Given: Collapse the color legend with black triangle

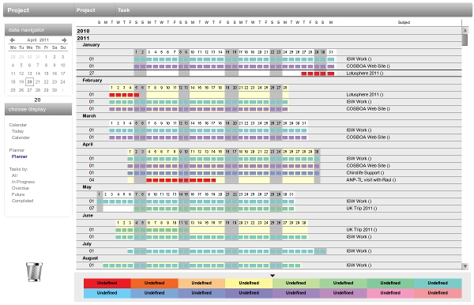Looking at the screenshot, I should 273,276.
